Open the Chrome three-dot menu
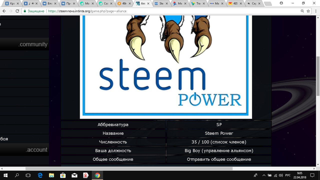The width and height of the screenshot is (320, 180). pos(316,11)
